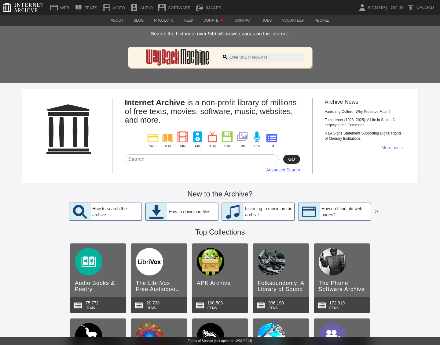The image size is (440, 345).
Task: Focus the Wayback Machine URL search field
Action: point(262,57)
